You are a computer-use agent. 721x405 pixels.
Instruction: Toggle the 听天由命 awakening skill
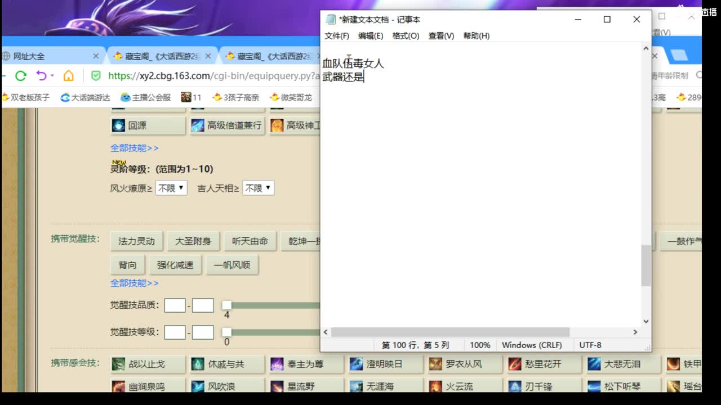point(250,241)
